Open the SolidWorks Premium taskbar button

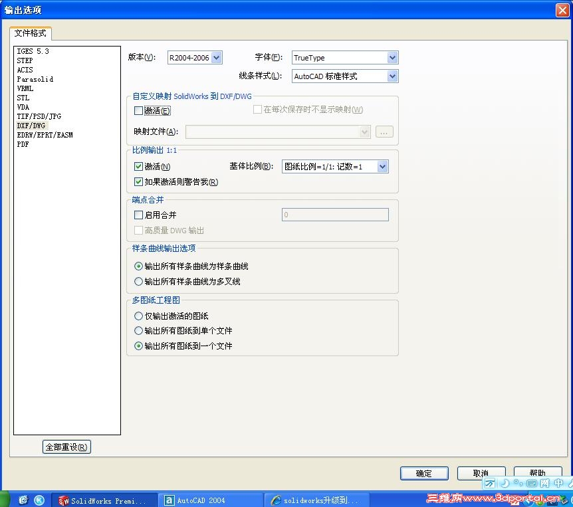click(x=104, y=500)
